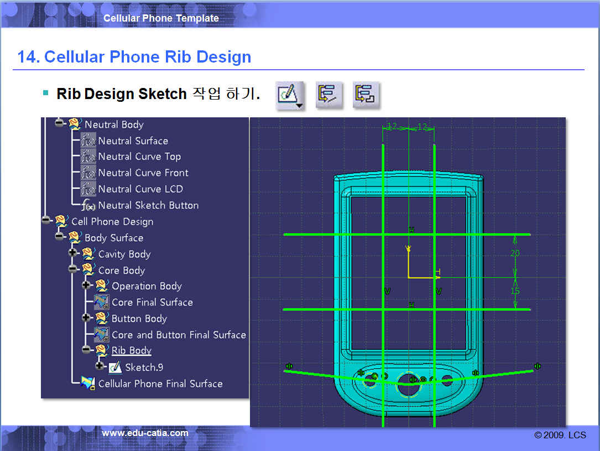Select Neutral Curve Top in tree
The width and height of the screenshot is (600, 451).
pyautogui.click(x=140, y=157)
